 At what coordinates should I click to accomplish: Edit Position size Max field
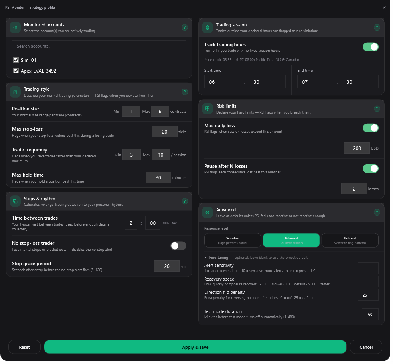(x=161, y=112)
